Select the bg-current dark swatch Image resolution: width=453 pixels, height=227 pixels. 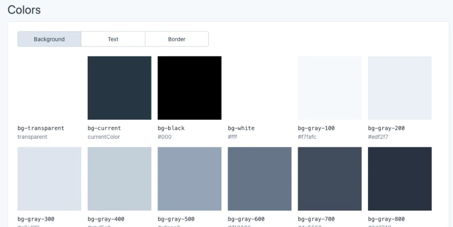coord(119,88)
